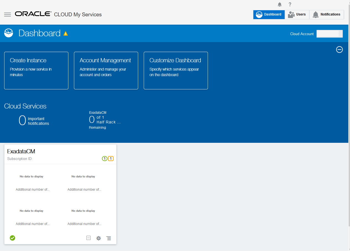This screenshot has width=350, height=251.
Task: Open Customize Dashboard
Action: point(176,71)
